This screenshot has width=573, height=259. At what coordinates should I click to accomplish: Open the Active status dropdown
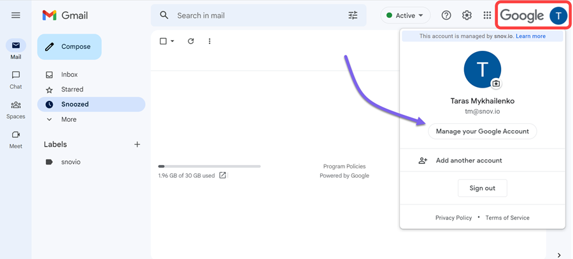point(406,15)
